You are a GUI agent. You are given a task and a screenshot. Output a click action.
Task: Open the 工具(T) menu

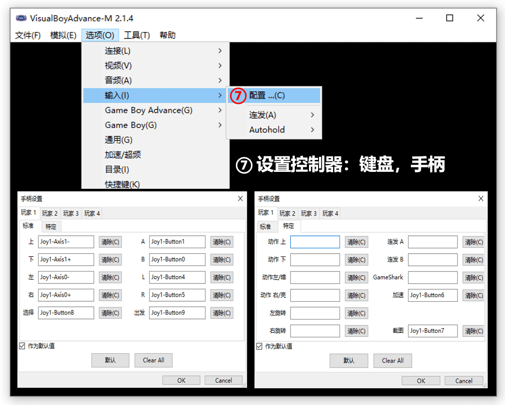pyautogui.click(x=137, y=35)
